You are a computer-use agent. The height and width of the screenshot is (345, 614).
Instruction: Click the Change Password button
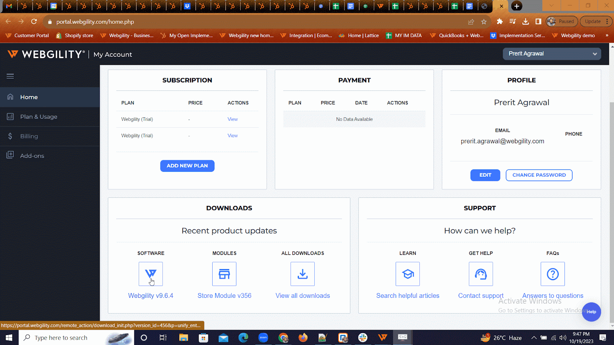pyautogui.click(x=539, y=175)
